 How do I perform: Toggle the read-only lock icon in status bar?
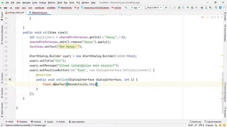pos(216,125)
